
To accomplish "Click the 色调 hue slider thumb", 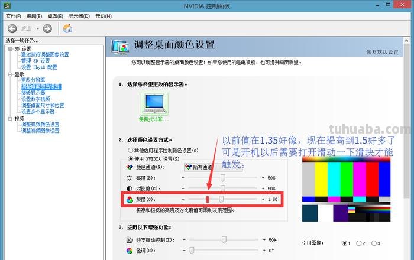I will (192, 250).
